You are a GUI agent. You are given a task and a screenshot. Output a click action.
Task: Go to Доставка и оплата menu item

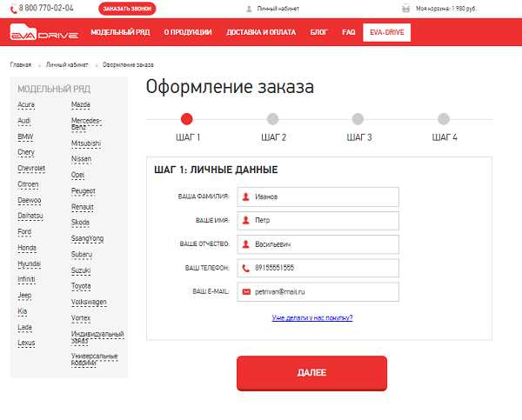[261, 32]
